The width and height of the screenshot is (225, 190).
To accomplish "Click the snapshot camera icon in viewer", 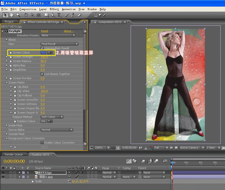I will pyautogui.click(x=141, y=148).
